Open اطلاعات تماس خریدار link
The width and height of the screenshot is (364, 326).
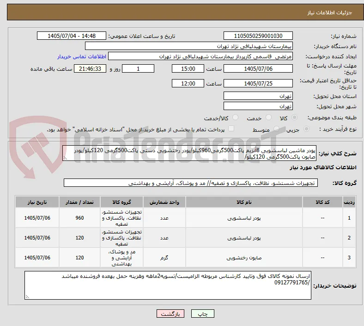pos(82,56)
